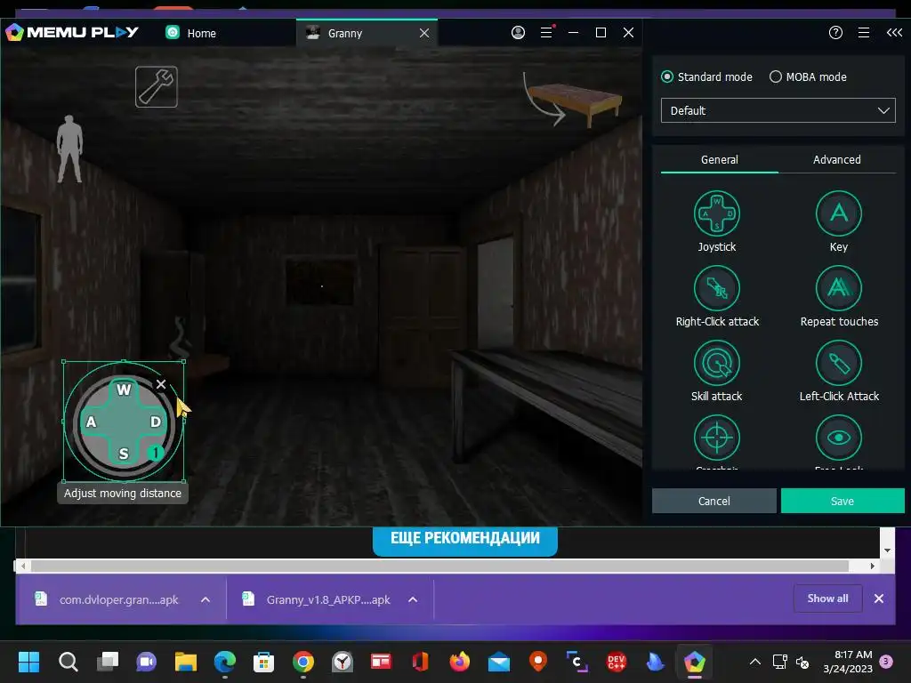Click the browser vertical scroll-down arrow
Image resolution: width=911 pixels, height=683 pixels.
tap(887, 550)
